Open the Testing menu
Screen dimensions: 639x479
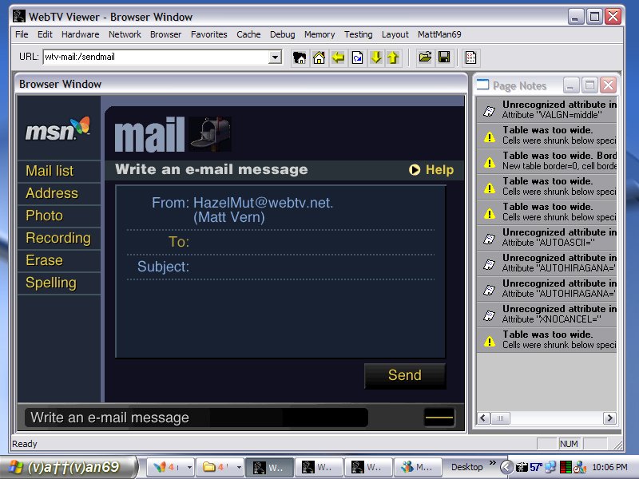(358, 34)
